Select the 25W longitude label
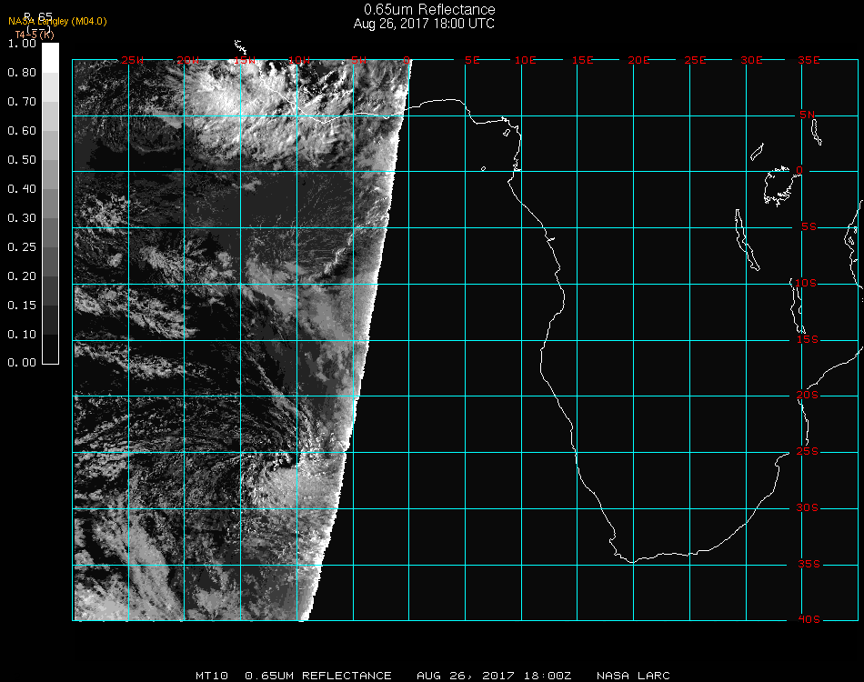The height and width of the screenshot is (682, 864). (x=133, y=60)
